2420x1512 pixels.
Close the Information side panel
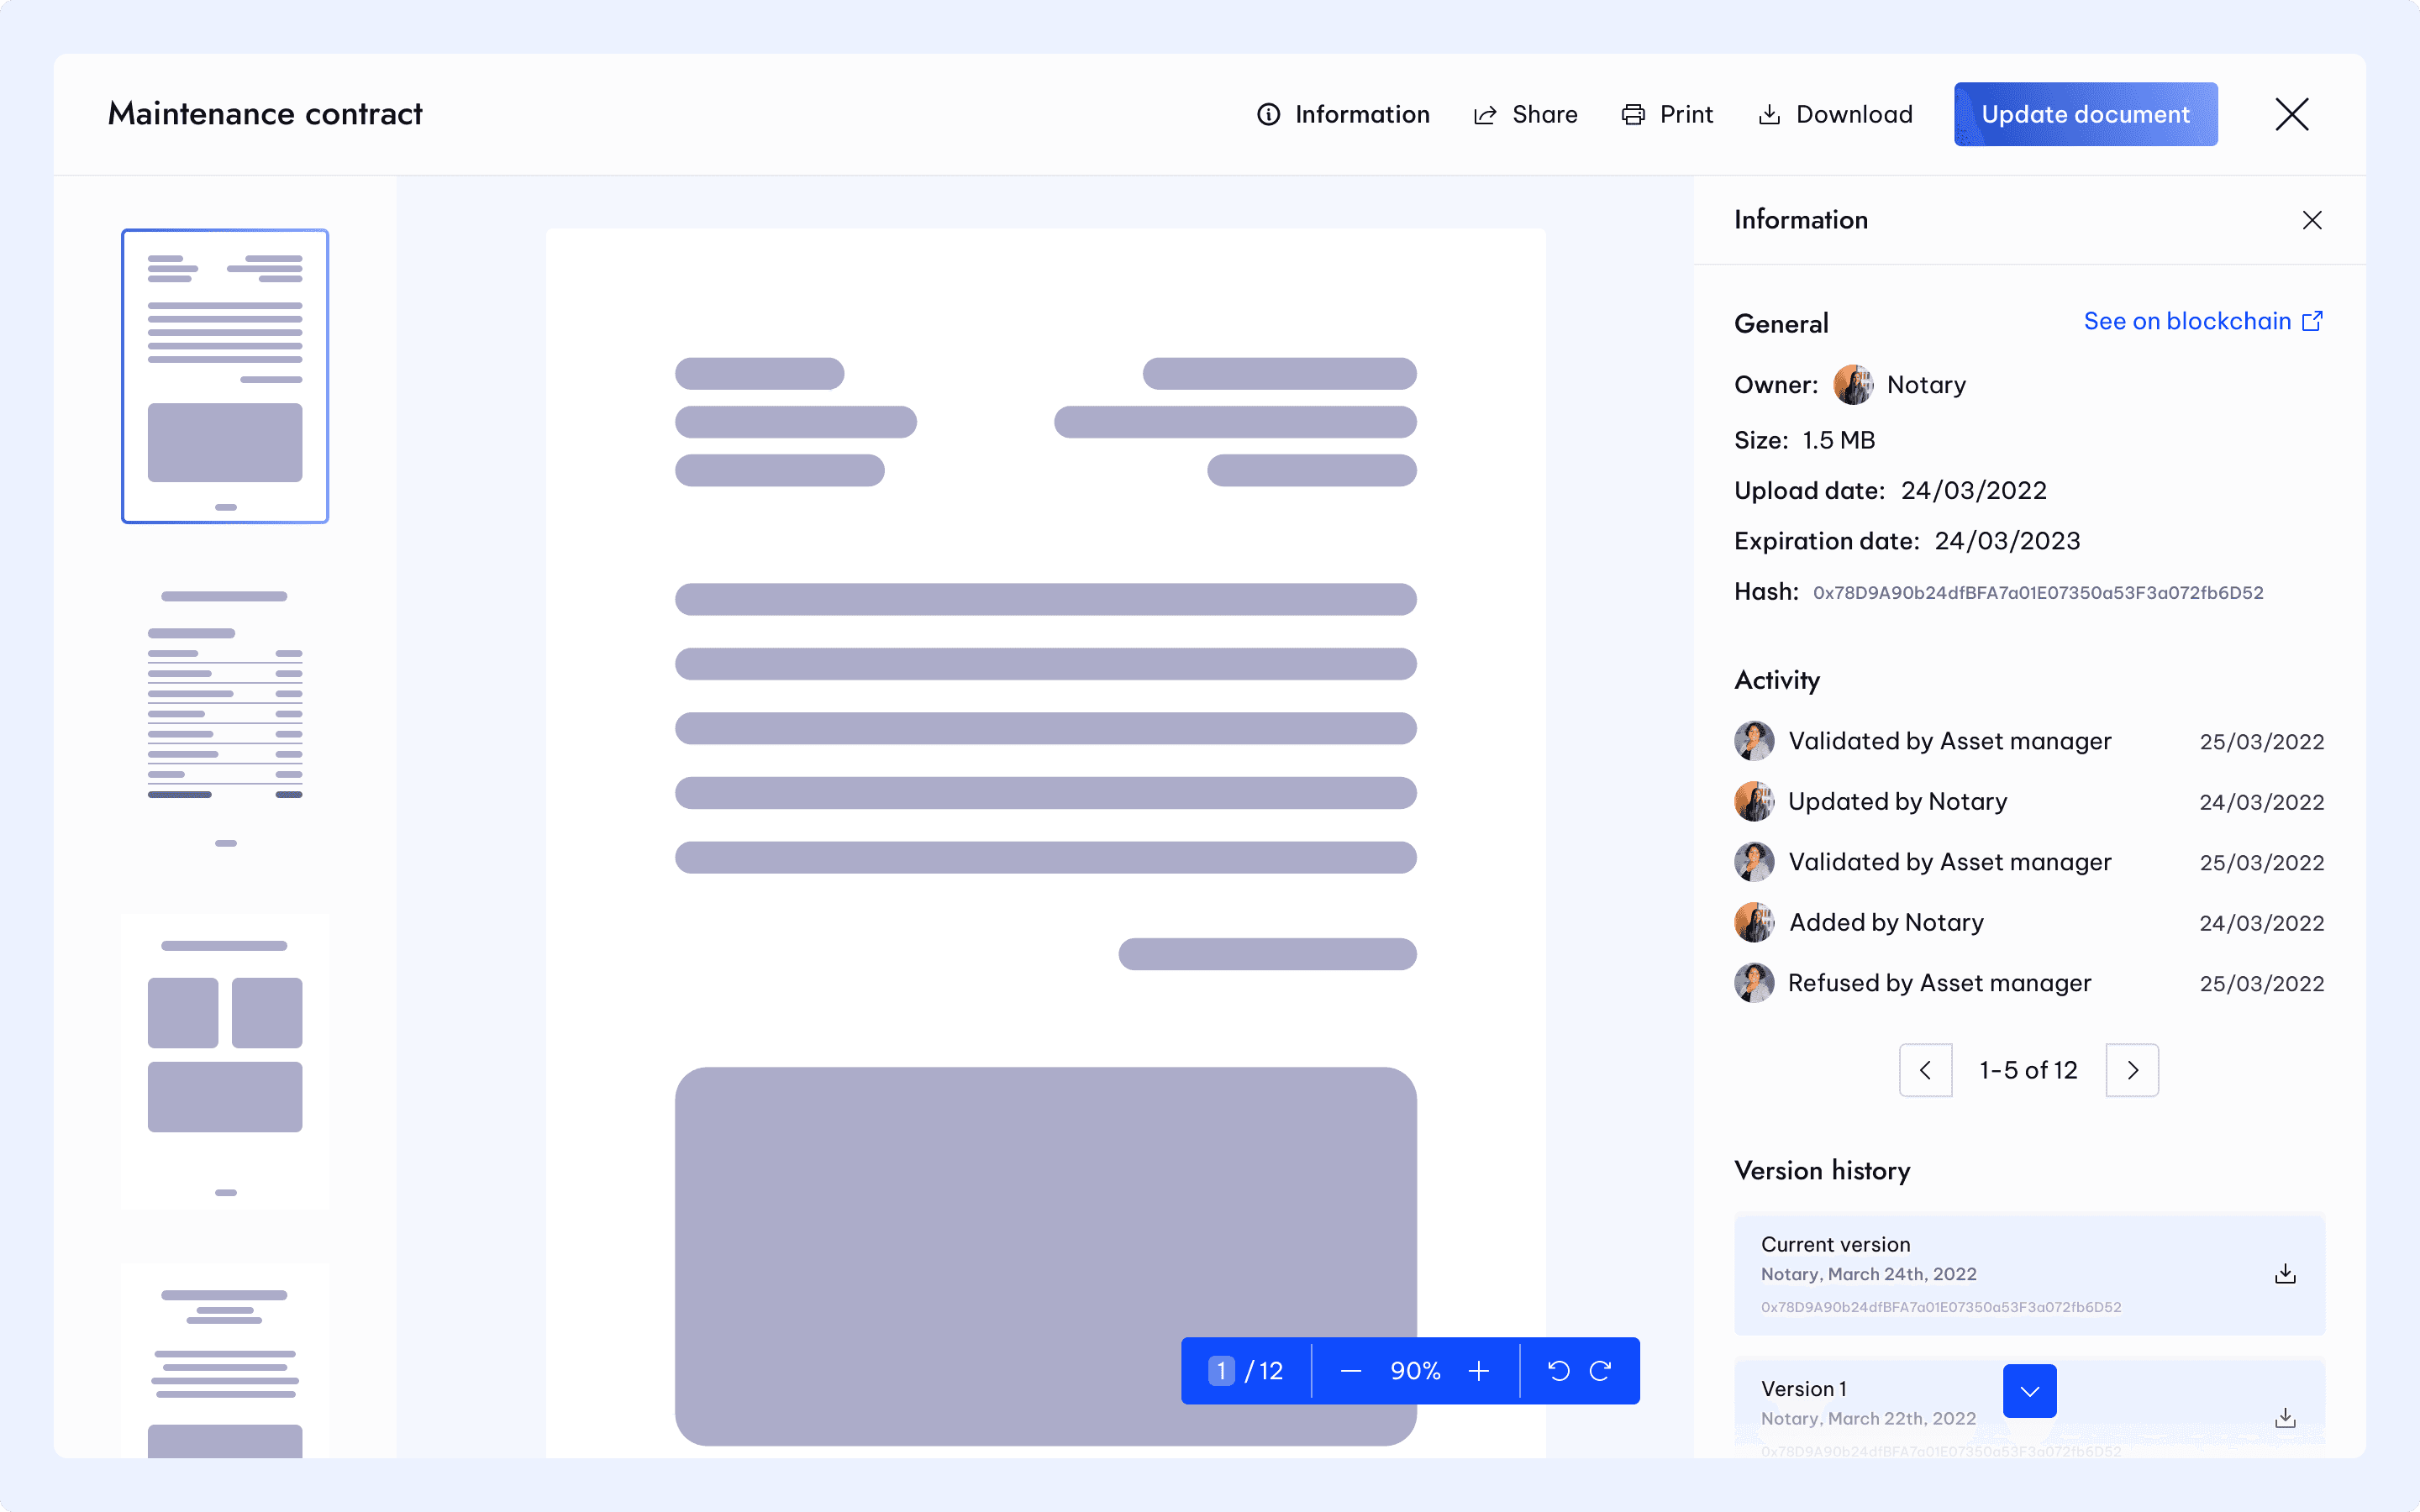click(x=2312, y=220)
